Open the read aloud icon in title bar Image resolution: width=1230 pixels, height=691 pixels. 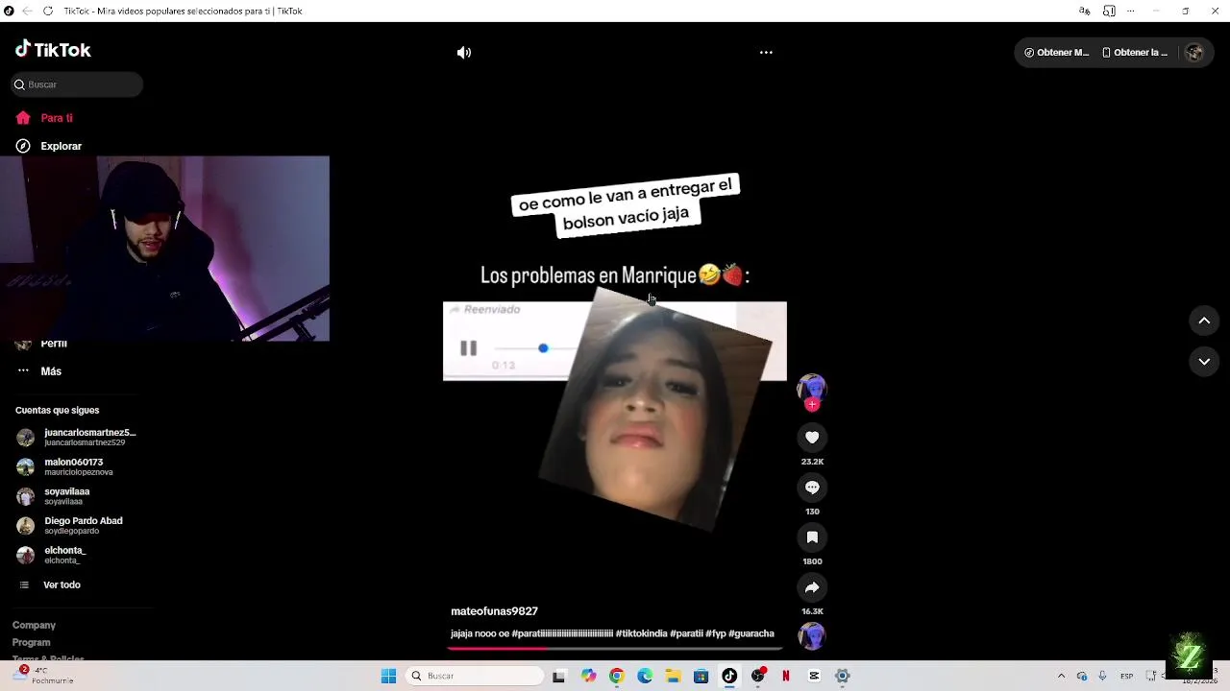click(1085, 11)
